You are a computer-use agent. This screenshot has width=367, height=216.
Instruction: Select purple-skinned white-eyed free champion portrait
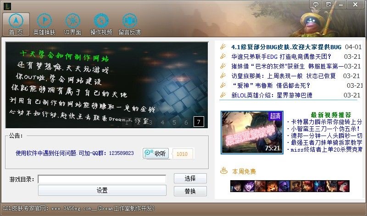[248, 186]
